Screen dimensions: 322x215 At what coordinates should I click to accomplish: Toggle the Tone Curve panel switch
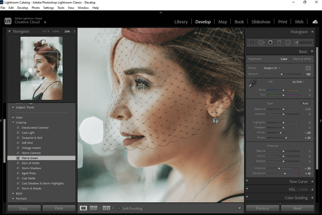[247, 181]
